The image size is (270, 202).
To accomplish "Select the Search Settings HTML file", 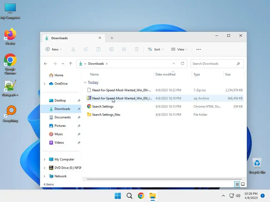I will tap(165, 107).
